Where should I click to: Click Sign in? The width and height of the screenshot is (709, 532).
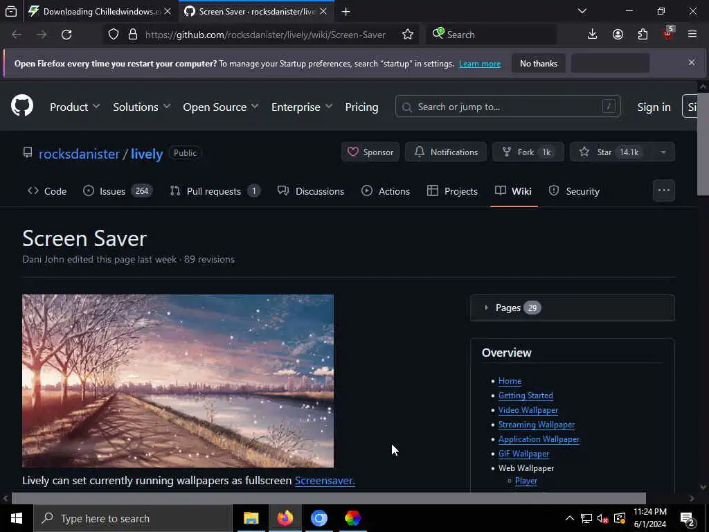coord(654,107)
